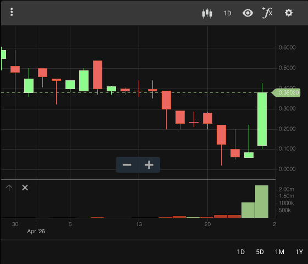Close the volume panel with X icon

click(25, 188)
